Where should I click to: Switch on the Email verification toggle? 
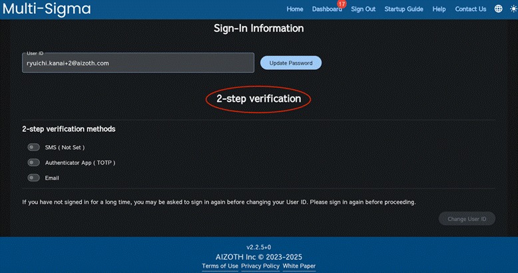click(x=33, y=178)
